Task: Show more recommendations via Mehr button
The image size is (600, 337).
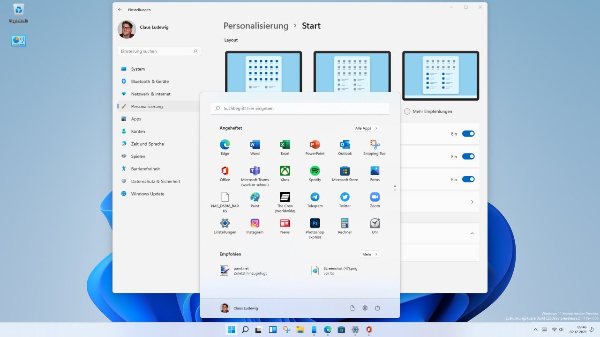Action: click(x=370, y=254)
